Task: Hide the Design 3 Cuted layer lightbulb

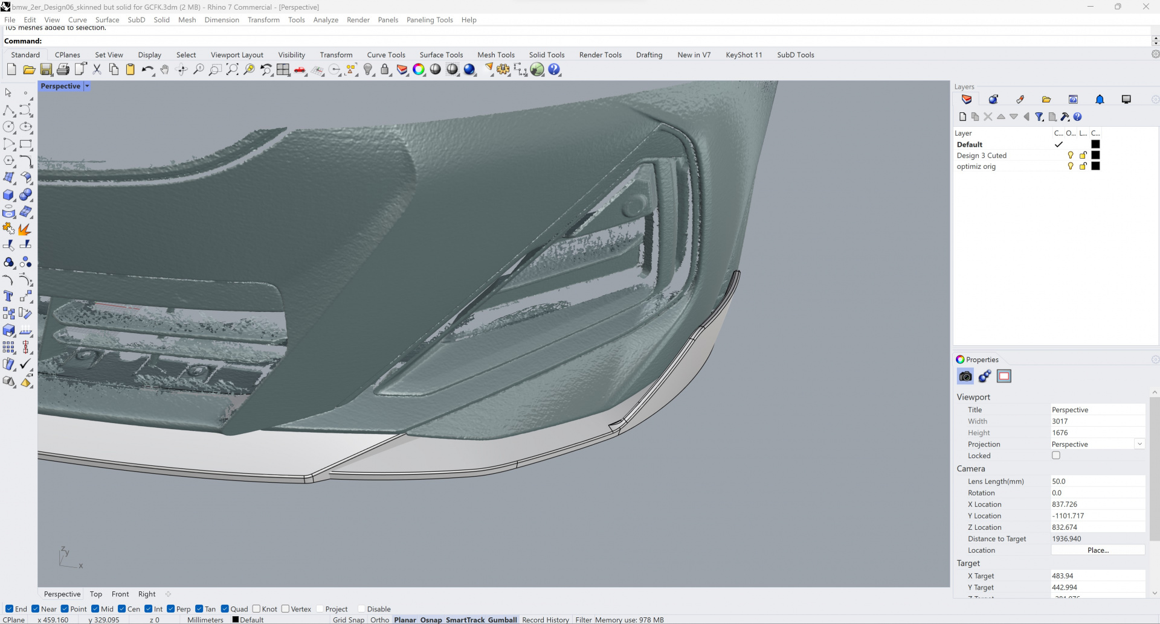Action: pos(1071,156)
